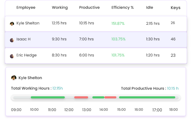
Task: Sort by the Working column header
Action: coord(60,8)
